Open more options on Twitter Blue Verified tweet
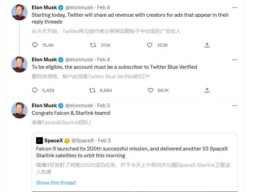The image size is (268, 192). pyautogui.click(x=235, y=60)
